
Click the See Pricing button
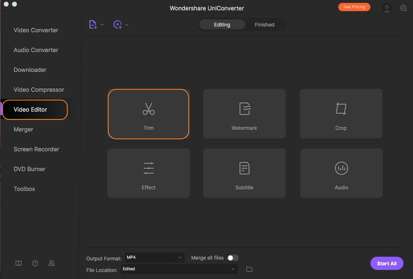click(354, 7)
